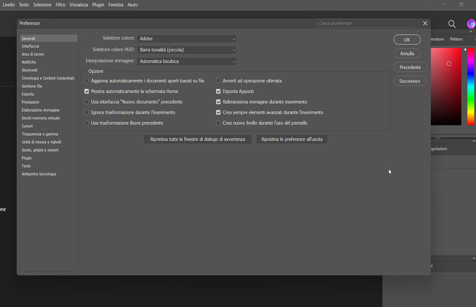Select Cursori category

[49, 126]
